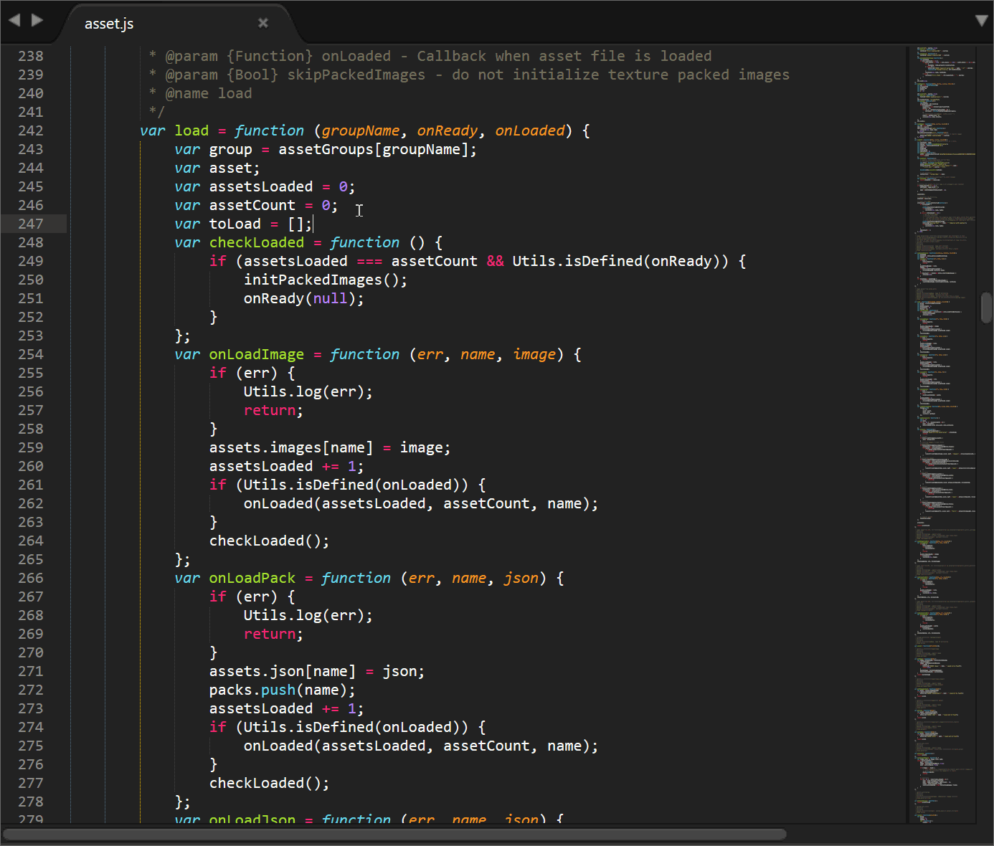The height and width of the screenshot is (846, 994).
Task: Click line number 242 in the gutter
Action: pos(30,130)
